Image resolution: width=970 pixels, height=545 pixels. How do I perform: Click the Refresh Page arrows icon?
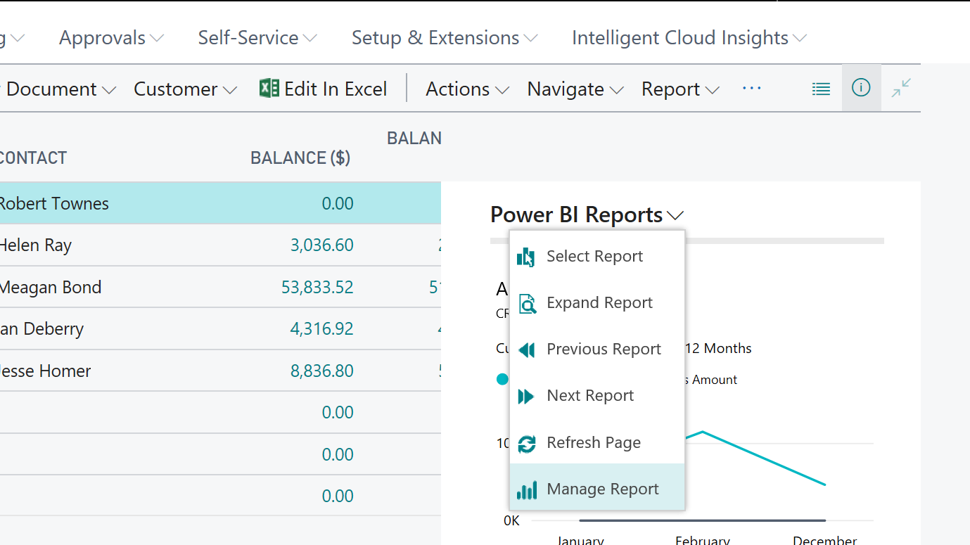[x=526, y=443]
